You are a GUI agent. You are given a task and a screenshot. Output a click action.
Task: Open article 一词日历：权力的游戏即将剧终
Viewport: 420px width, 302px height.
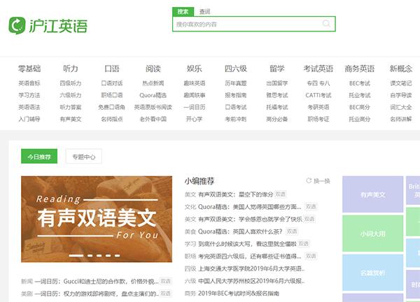pyautogui.click(x=97, y=294)
